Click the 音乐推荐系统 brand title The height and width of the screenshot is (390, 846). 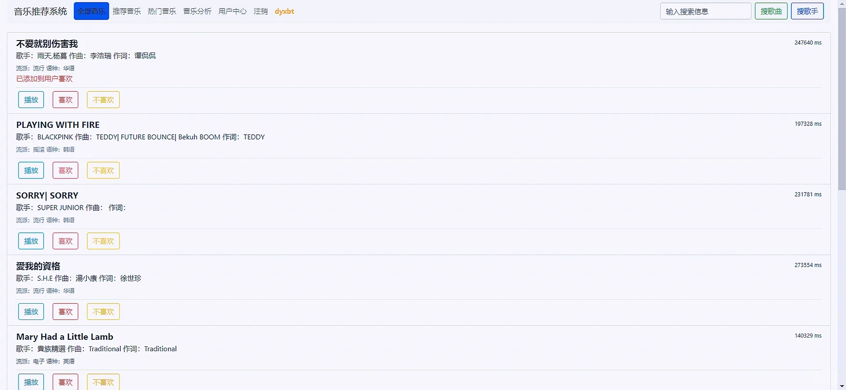point(41,11)
